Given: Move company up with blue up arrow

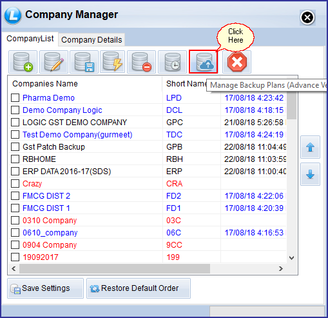Looking at the screenshot, I should coord(310,147).
